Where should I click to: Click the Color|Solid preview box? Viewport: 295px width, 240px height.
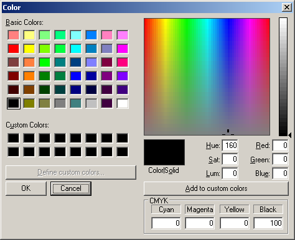click(x=164, y=152)
